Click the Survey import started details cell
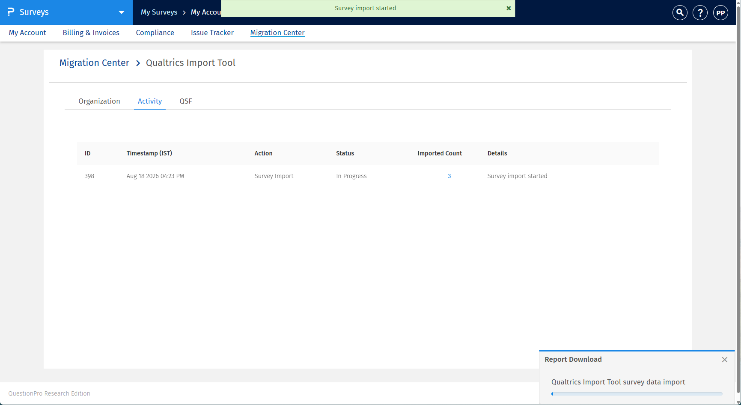 click(517, 176)
